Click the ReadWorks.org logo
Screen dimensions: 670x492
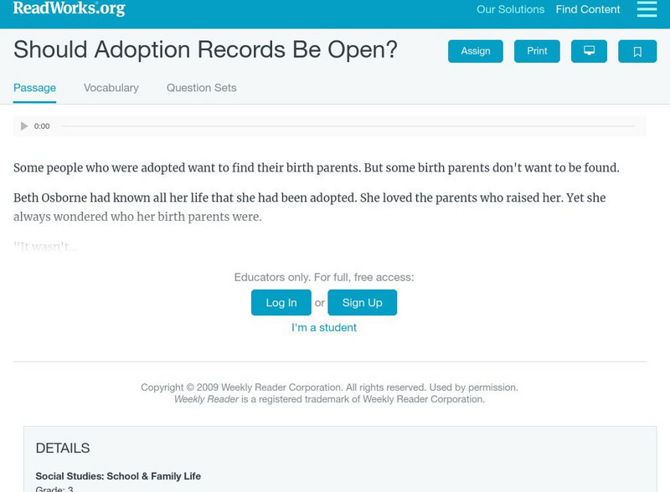[x=67, y=10]
